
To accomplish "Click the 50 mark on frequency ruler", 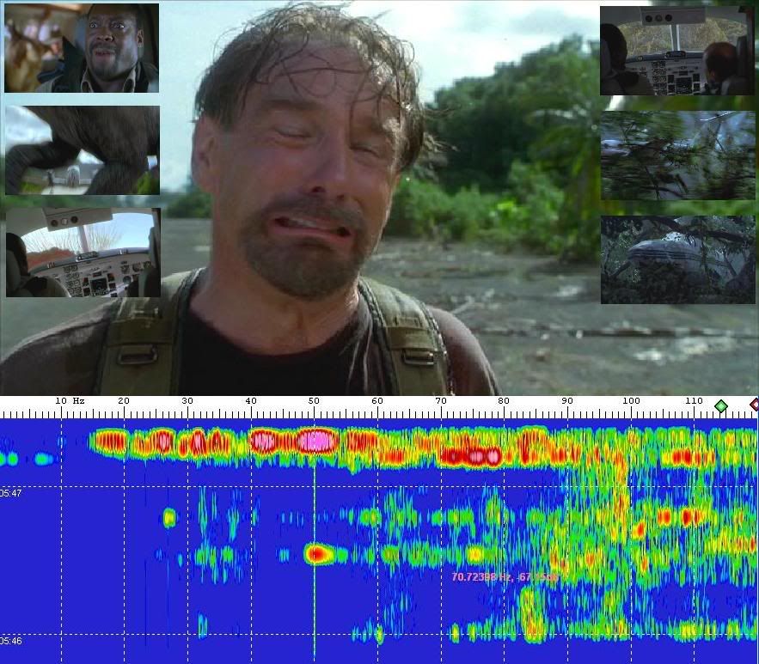I will pos(314,401).
